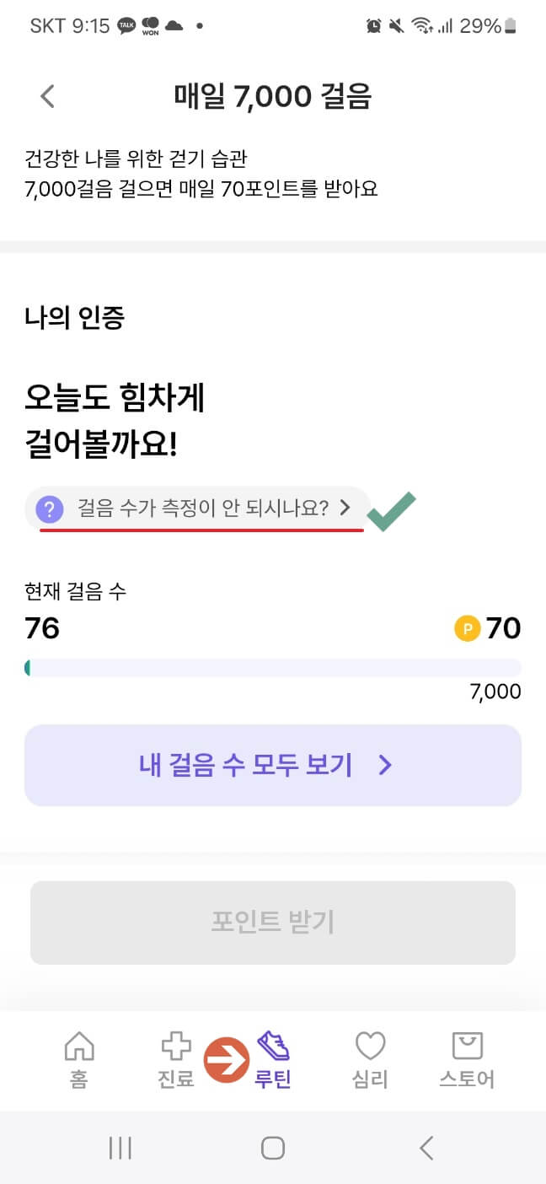546x1184 pixels.
Task: Tap the back arrow at top left
Action: pos(46,96)
